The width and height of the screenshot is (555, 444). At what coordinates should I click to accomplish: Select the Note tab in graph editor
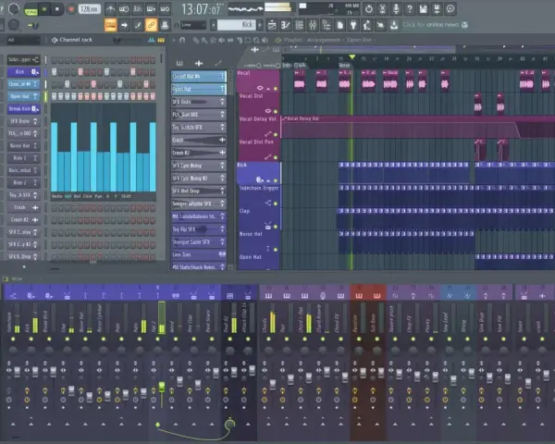(56, 196)
